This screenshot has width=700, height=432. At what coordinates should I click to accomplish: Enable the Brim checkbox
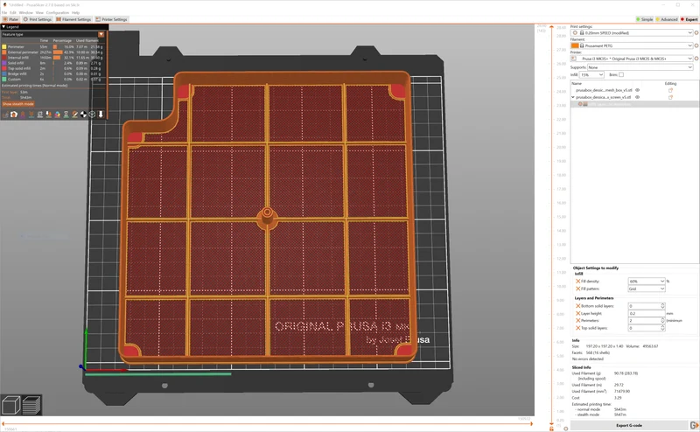[x=621, y=74]
